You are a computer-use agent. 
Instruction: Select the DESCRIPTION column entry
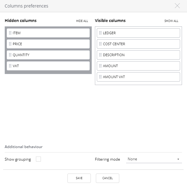[x=138, y=55]
